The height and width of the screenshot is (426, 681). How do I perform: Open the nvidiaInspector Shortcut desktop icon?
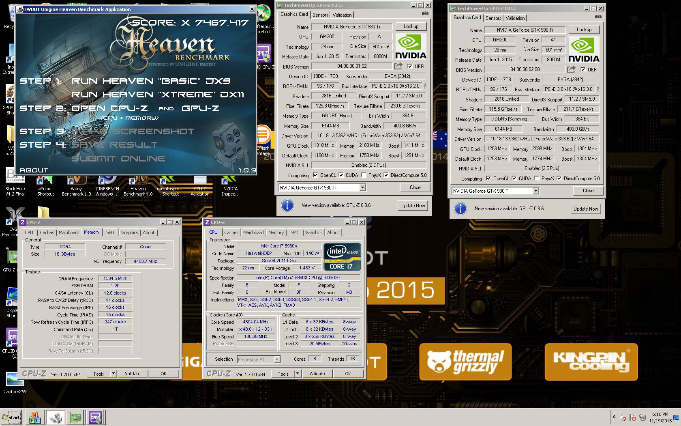pyautogui.click(x=169, y=186)
